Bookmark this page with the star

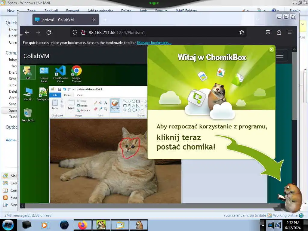(242, 32)
